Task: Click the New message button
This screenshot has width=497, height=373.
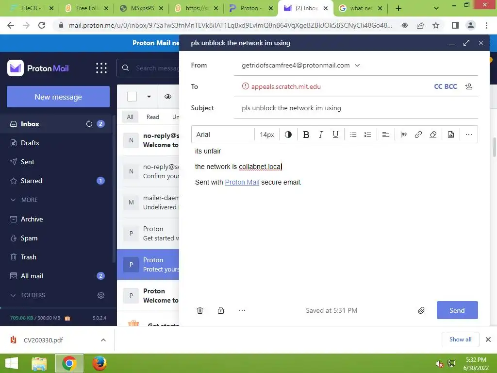Action: pyautogui.click(x=58, y=97)
